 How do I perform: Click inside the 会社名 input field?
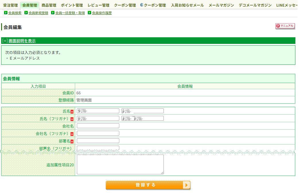click(x=98, y=126)
